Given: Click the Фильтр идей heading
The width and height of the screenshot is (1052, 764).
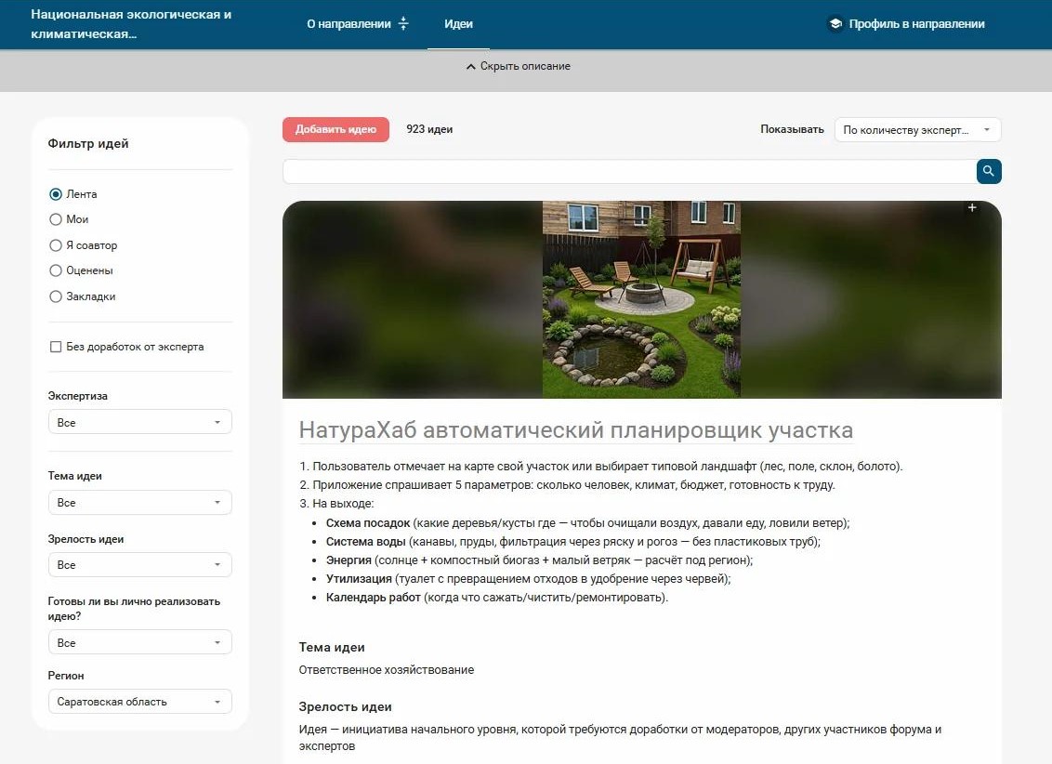Looking at the screenshot, I should [x=88, y=143].
